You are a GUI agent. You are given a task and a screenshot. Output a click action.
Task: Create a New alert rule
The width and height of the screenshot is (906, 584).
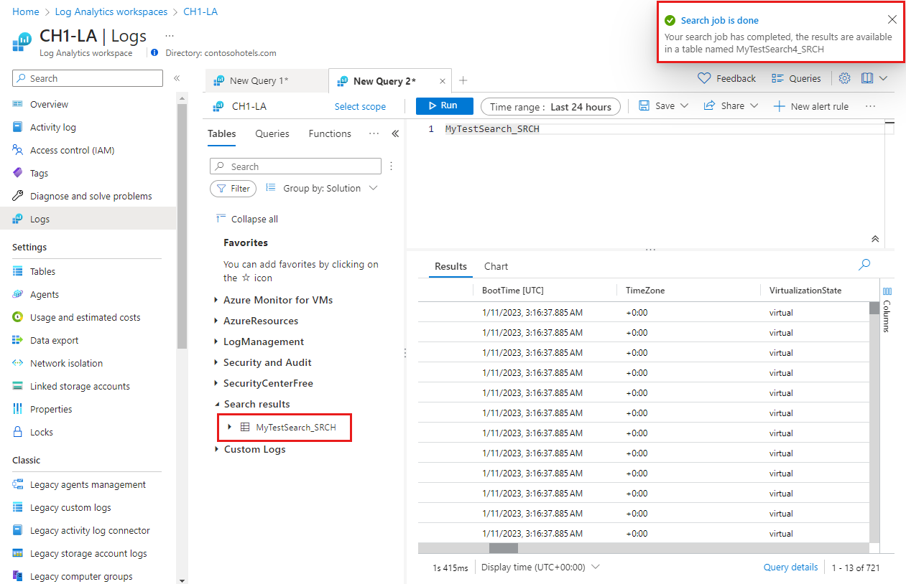(810, 106)
